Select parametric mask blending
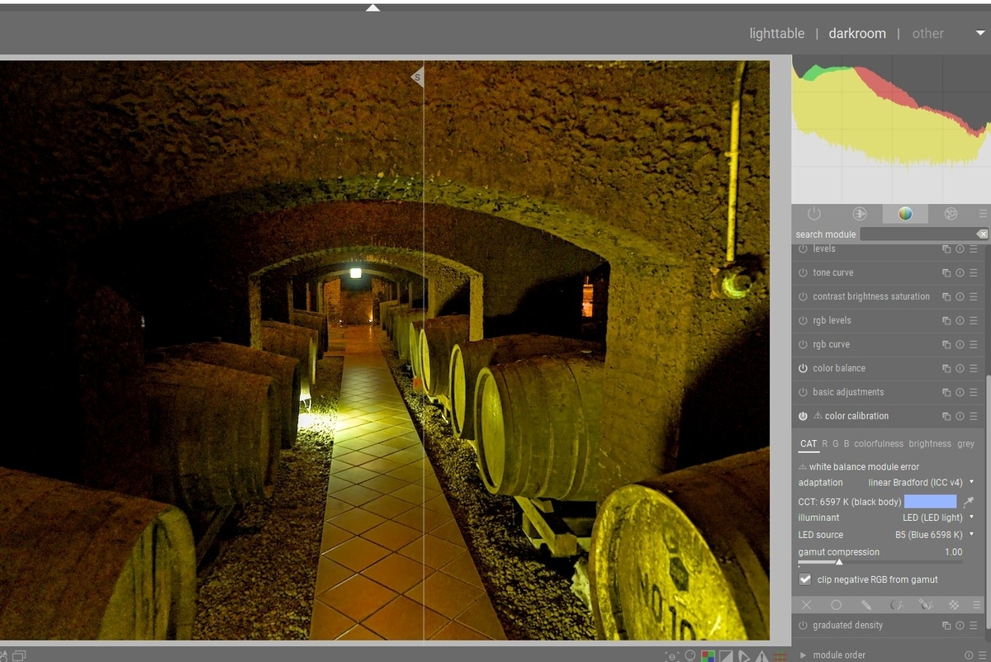 click(x=895, y=605)
